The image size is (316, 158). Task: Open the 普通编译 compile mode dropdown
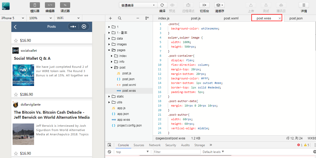click(x=138, y=5)
